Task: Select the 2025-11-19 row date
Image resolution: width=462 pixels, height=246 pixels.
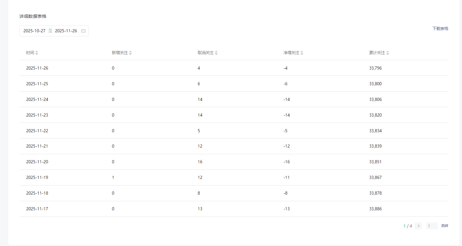Action: pyautogui.click(x=37, y=177)
